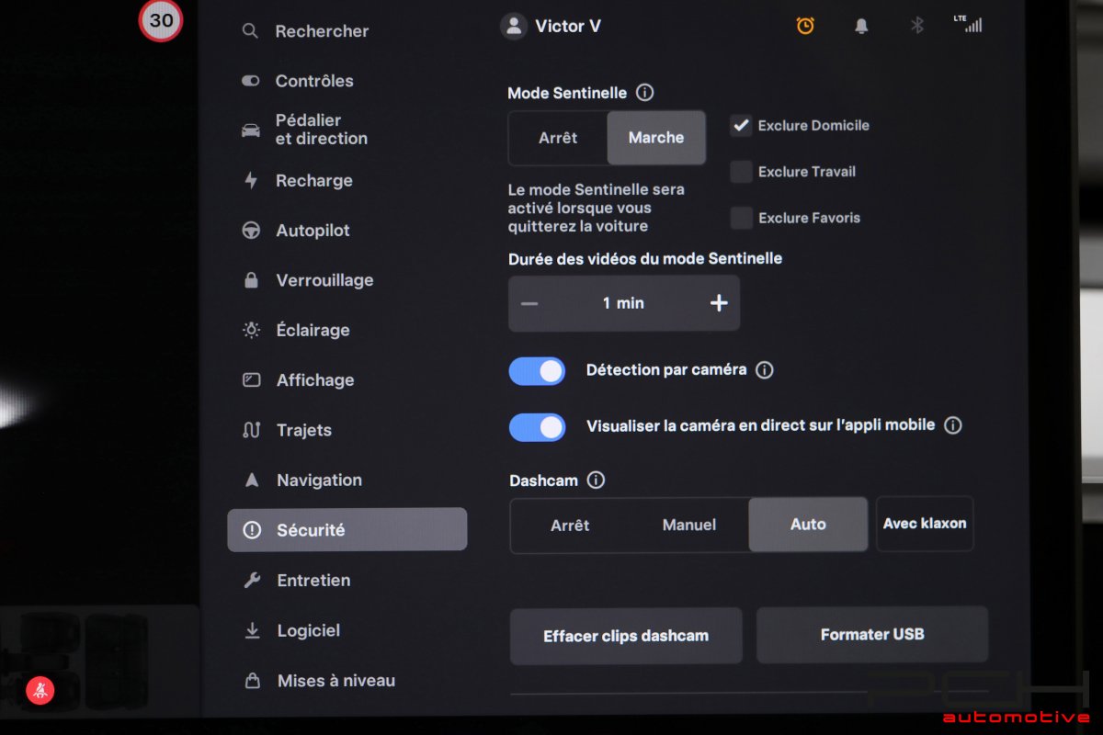Check Exclure Favoris
The image size is (1103, 735).
tap(741, 218)
